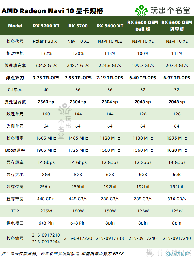The width and height of the screenshot is (194, 260).
Task: Select the 132% relative performance value
Action: [46, 53]
